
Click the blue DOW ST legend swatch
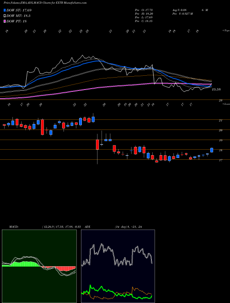[x=5, y=10]
